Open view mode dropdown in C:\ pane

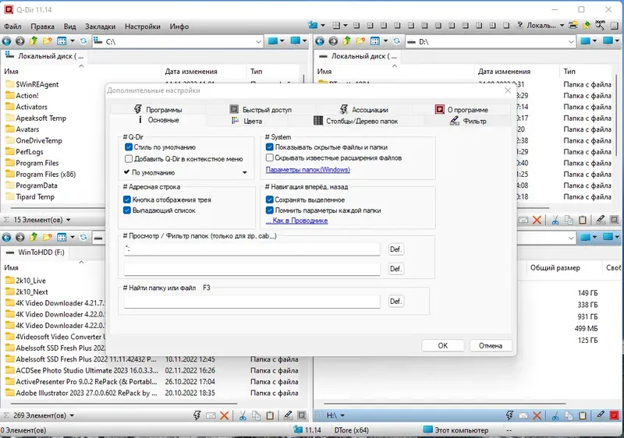pyautogui.click(x=72, y=41)
